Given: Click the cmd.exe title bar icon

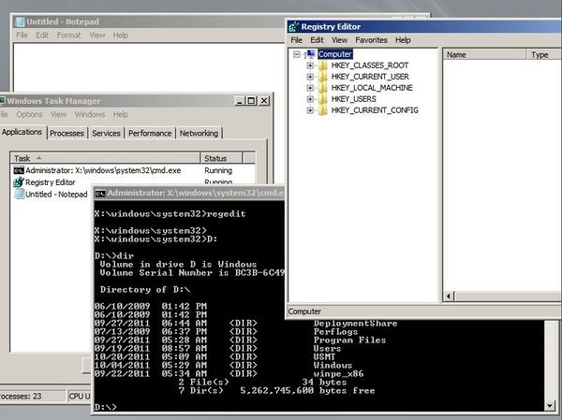Looking at the screenshot, I should 100,194.
